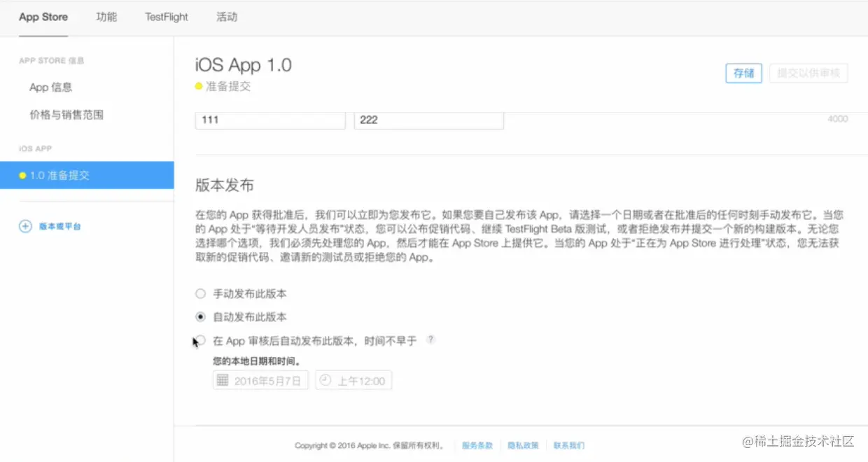Image resolution: width=868 pixels, height=462 pixels.
Task: Open the 上午12:00 time picker
Action: 353,380
